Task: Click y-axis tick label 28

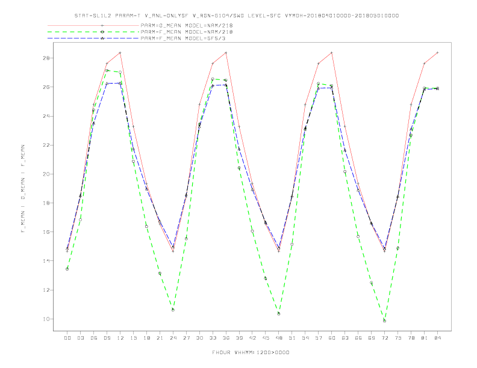Action: tap(46, 58)
